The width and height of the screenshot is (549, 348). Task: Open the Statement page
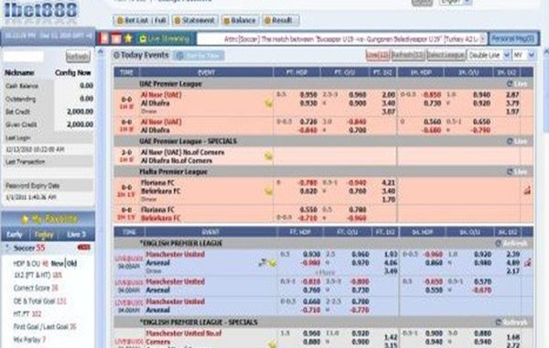[195, 20]
